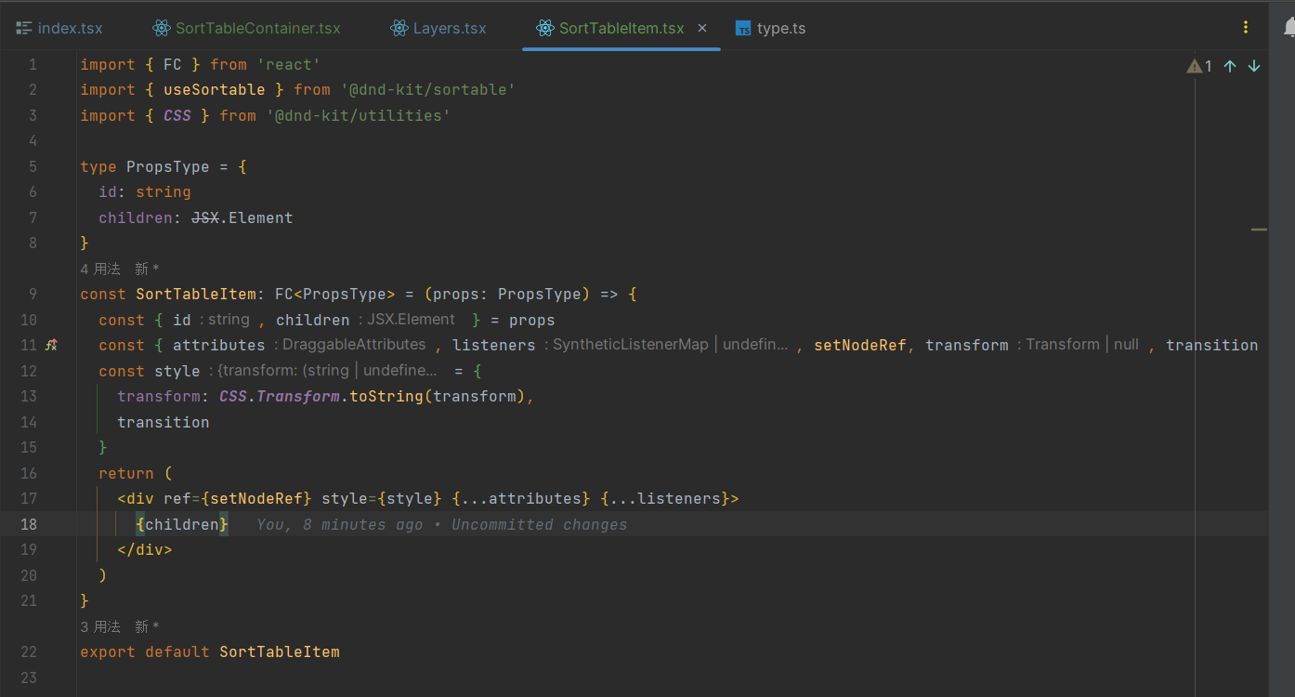Viewport: 1295px width, 697px height.
Task: Click the git blame annotation on line 18
Action: coord(441,525)
